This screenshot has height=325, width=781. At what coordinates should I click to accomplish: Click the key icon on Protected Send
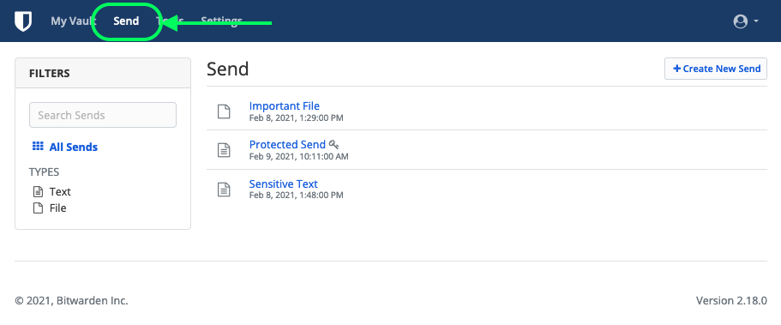(x=333, y=145)
